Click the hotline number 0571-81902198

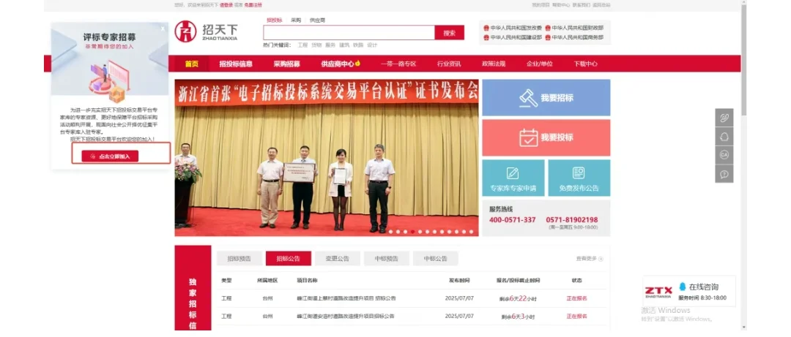click(571, 219)
